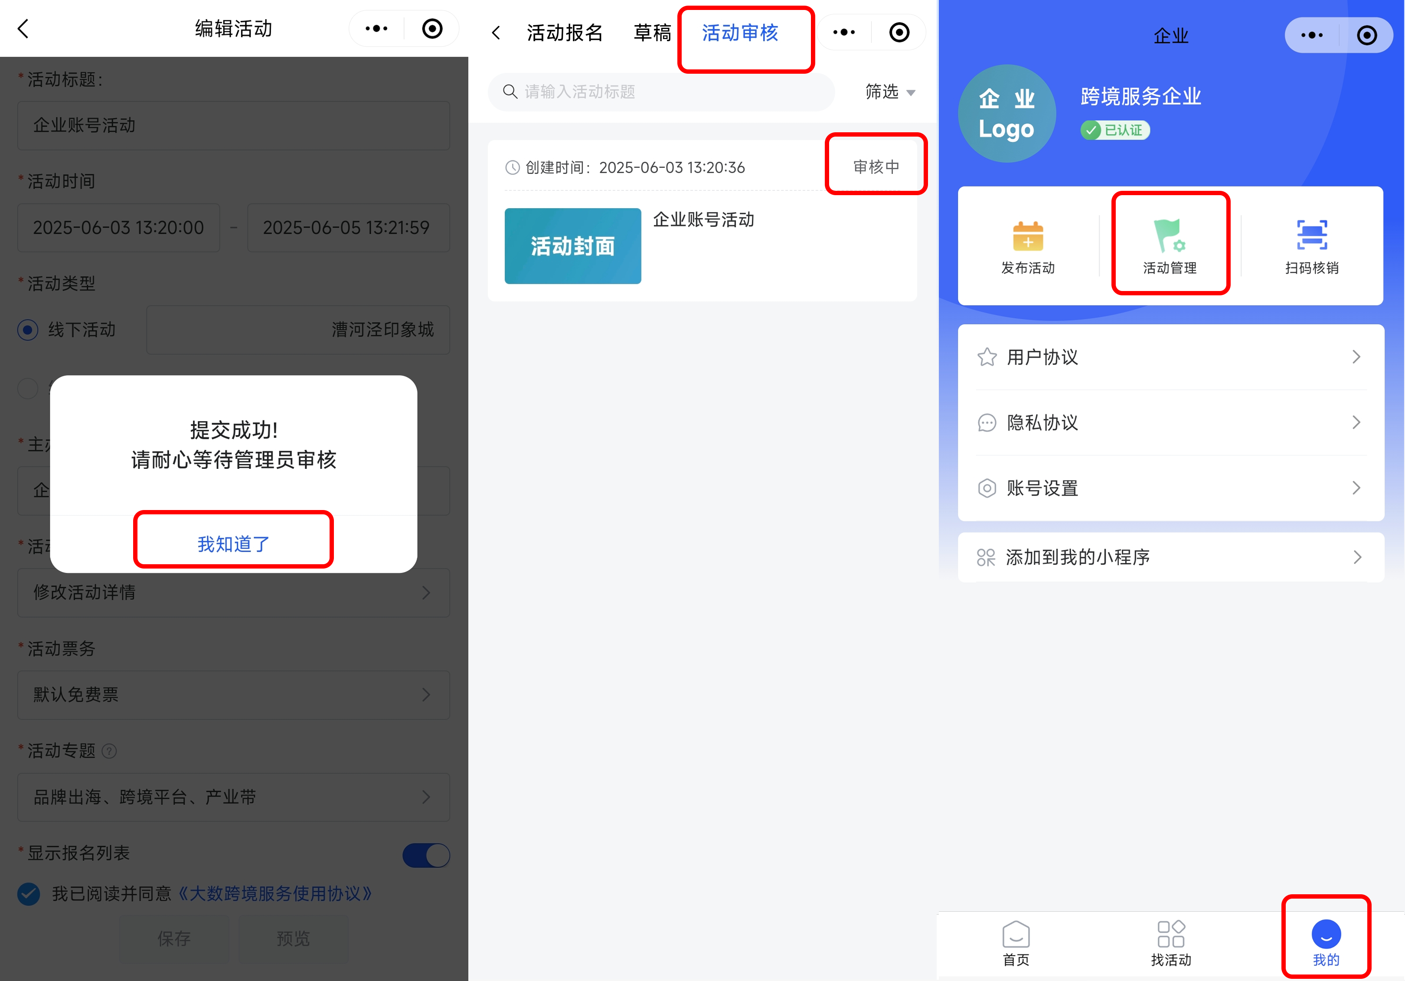Click the star icon next to 用户协议
The width and height of the screenshot is (1405, 981).
[x=987, y=357]
